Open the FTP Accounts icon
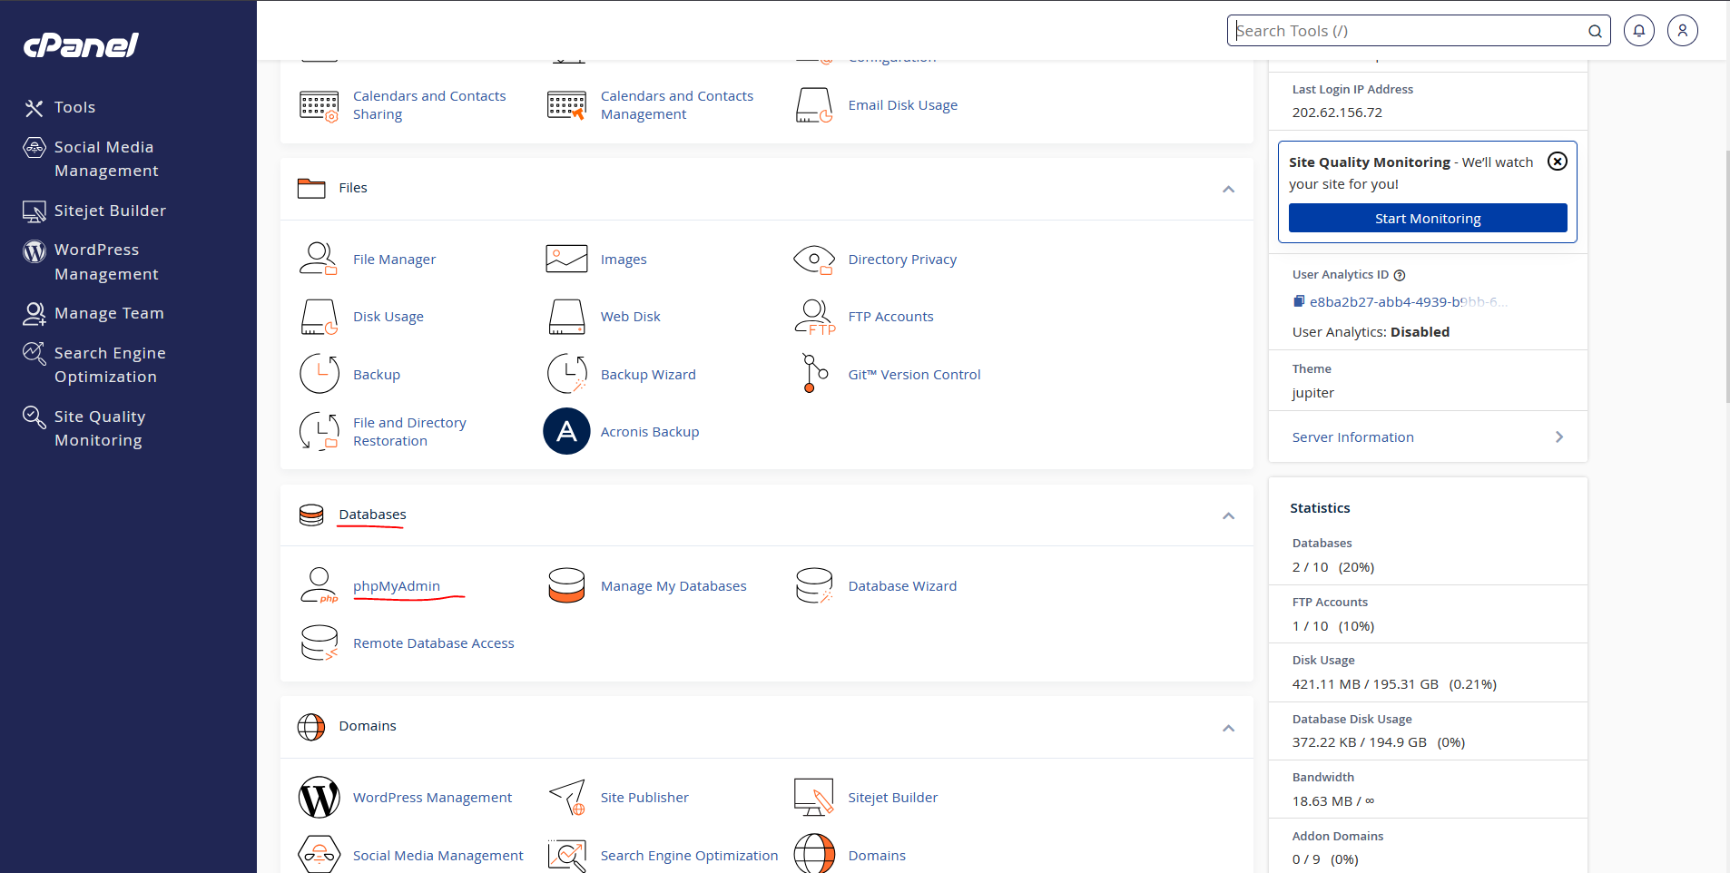This screenshot has width=1730, height=873. pos(813,317)
